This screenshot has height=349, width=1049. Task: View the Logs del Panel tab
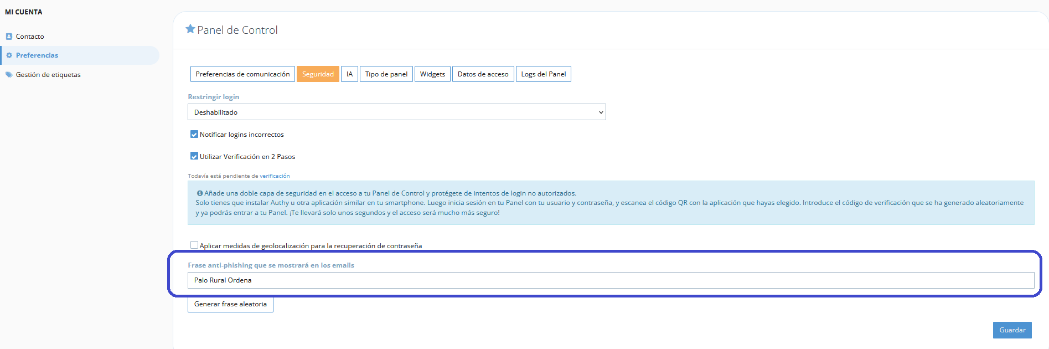tap(543, 74)
